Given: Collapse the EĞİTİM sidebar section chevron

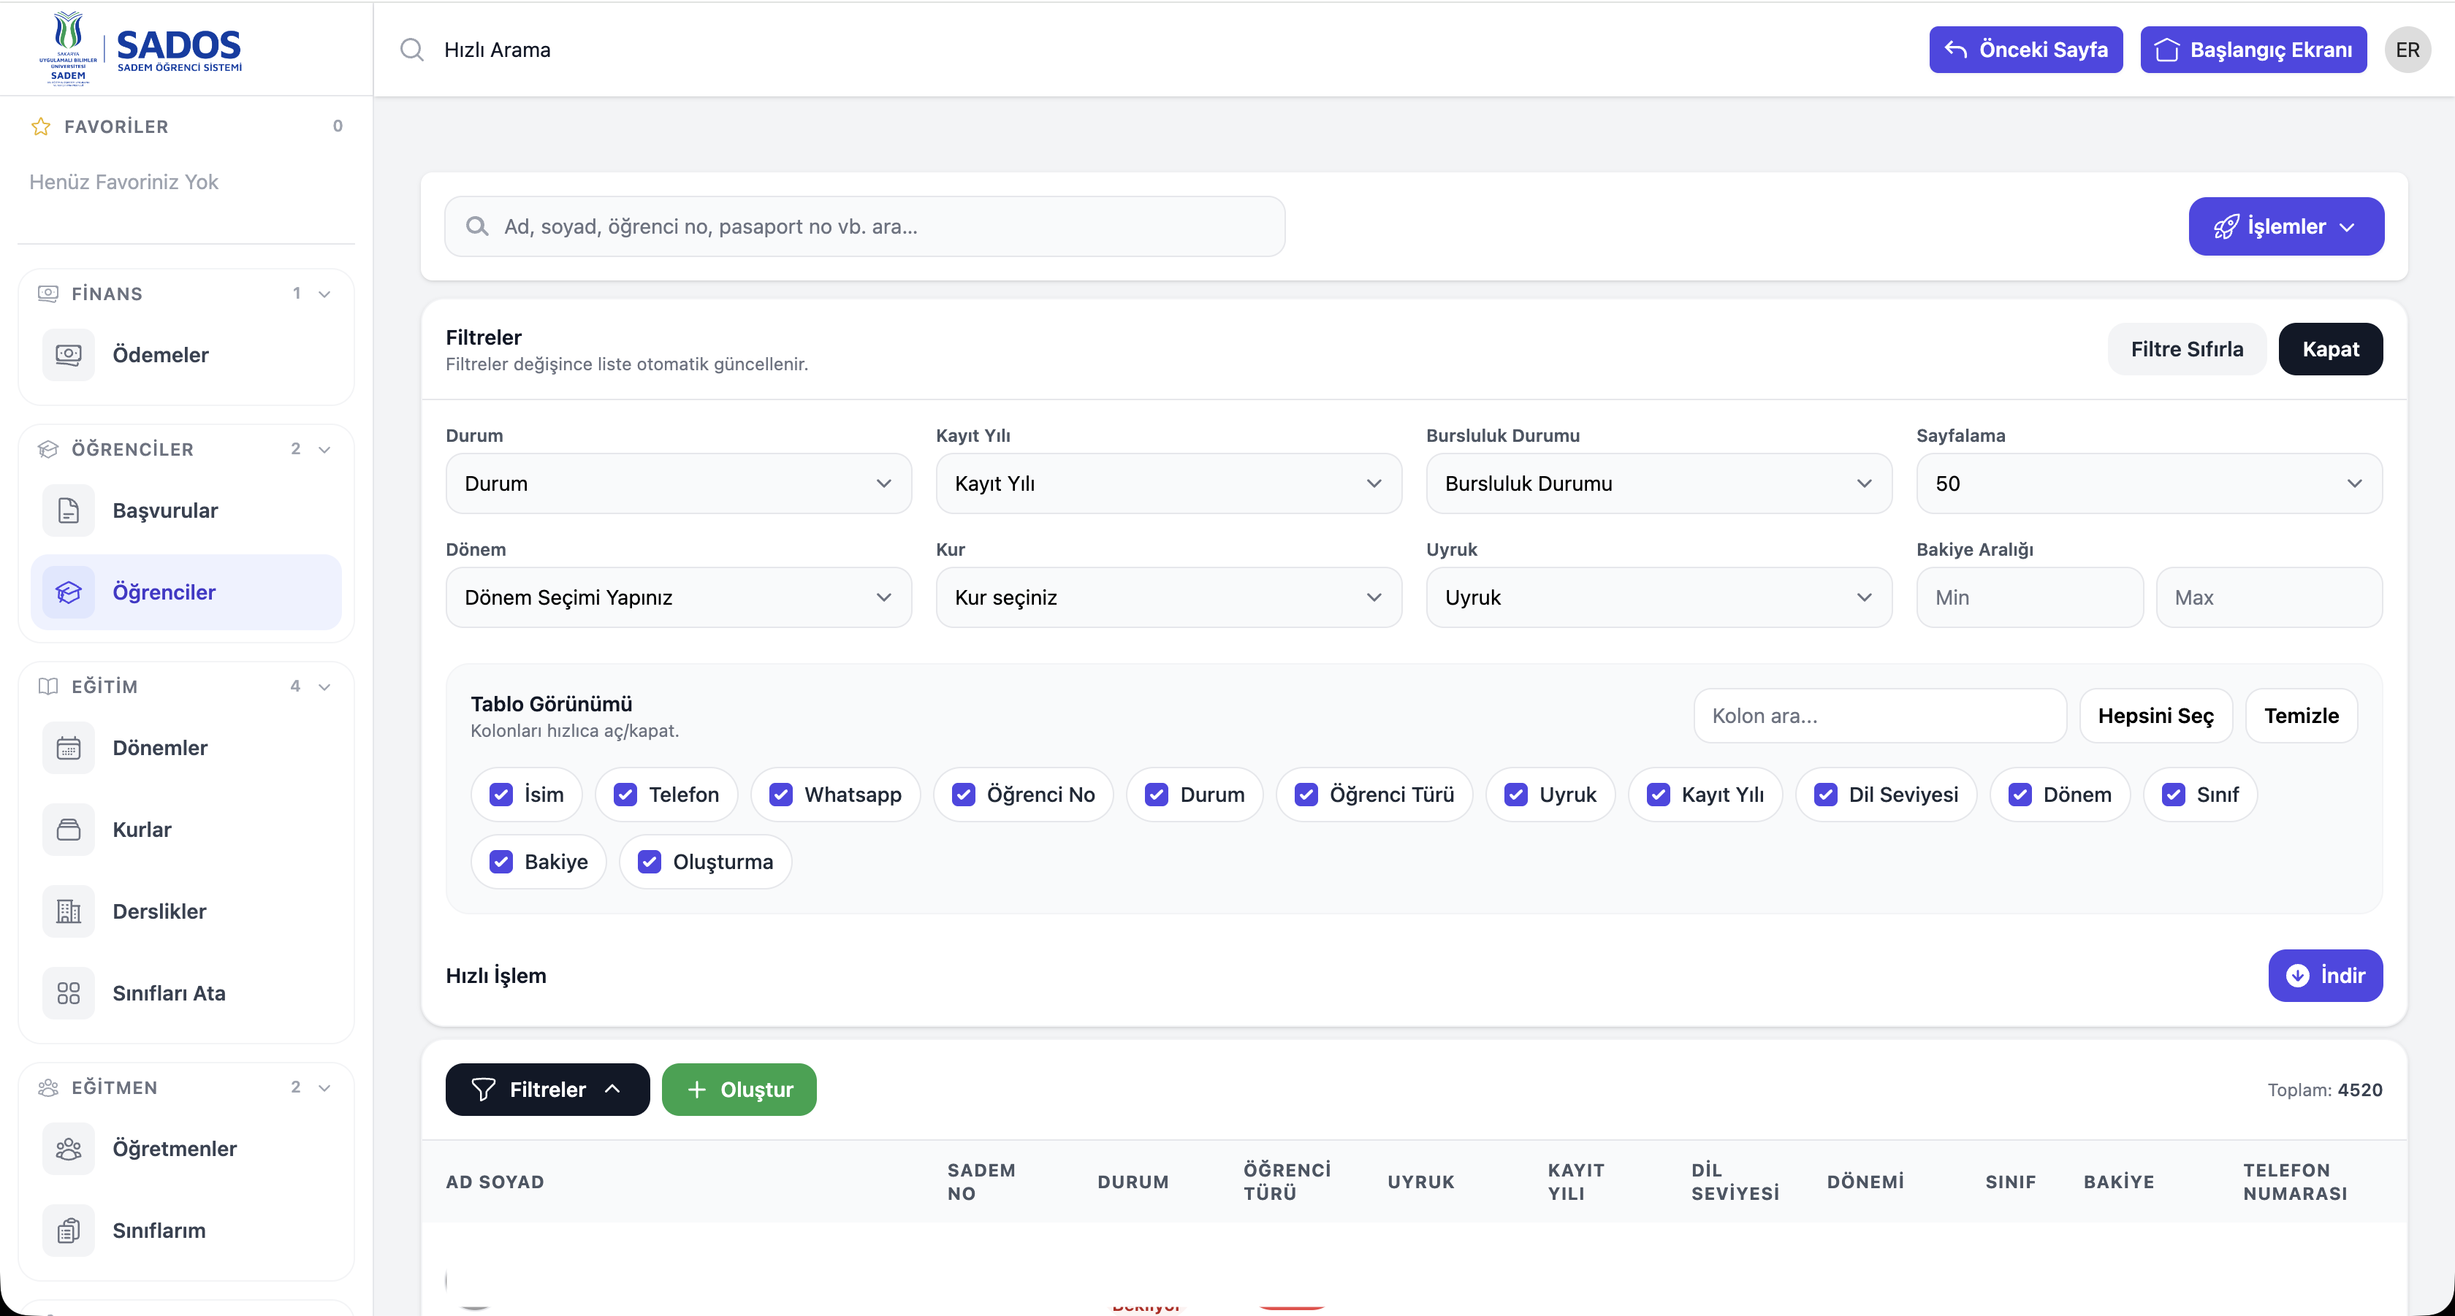Looking at the screenshot, I should pyautogui.click(x=324, y=686).
